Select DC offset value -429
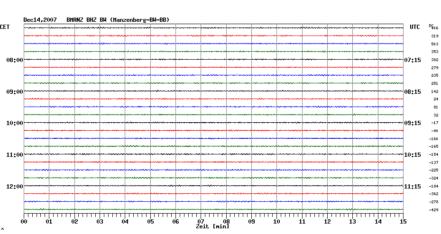The image size is (441, 234). point(434,210)
